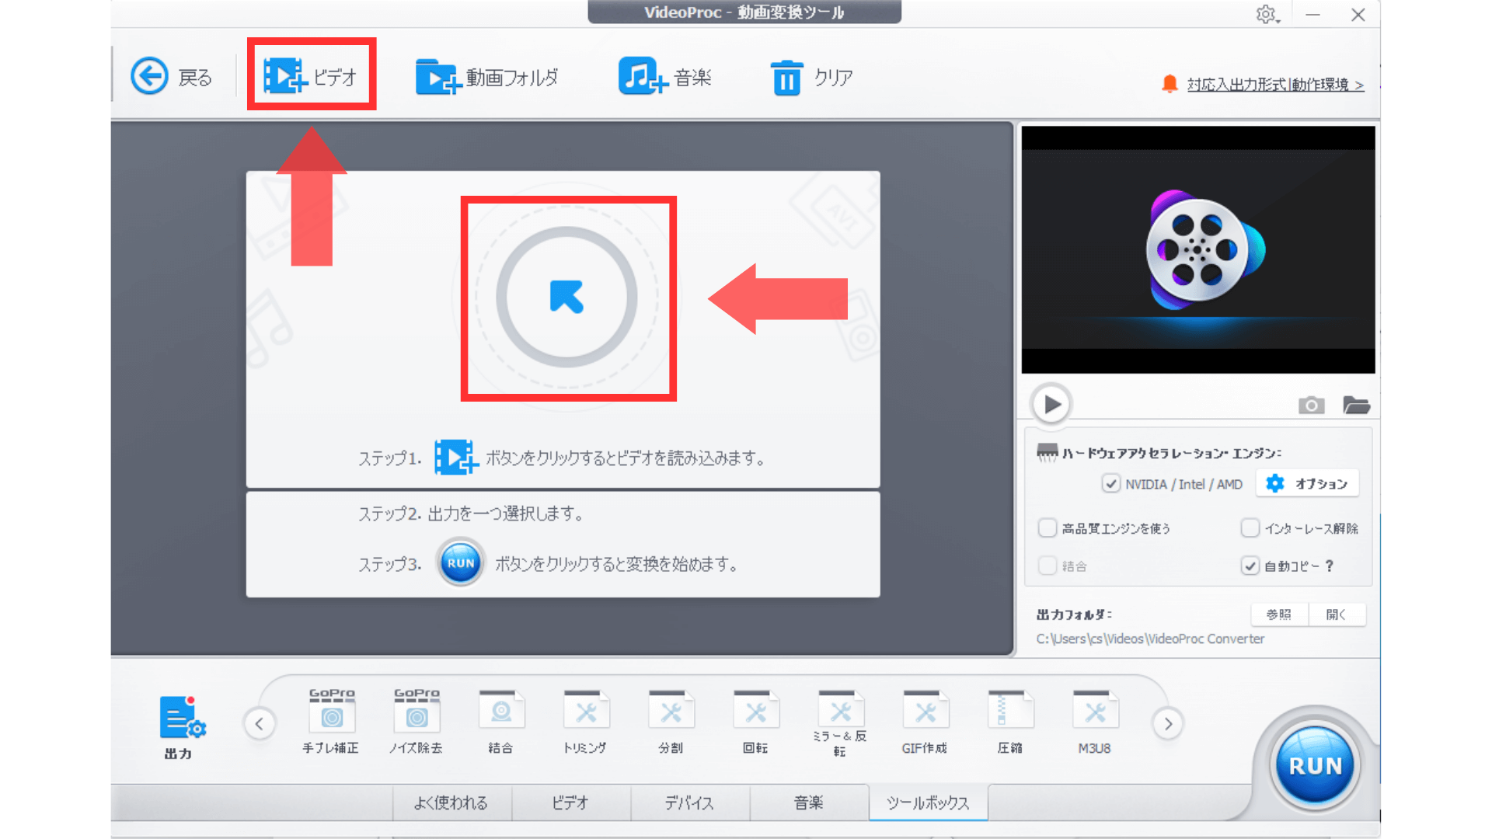Select the 分割 split tool
Screen dimensions: 1492x839
(671, 722)
